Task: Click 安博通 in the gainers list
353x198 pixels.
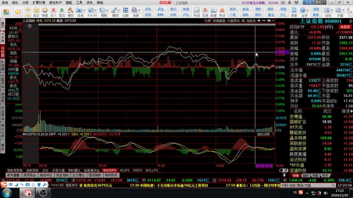Action: 296,117
